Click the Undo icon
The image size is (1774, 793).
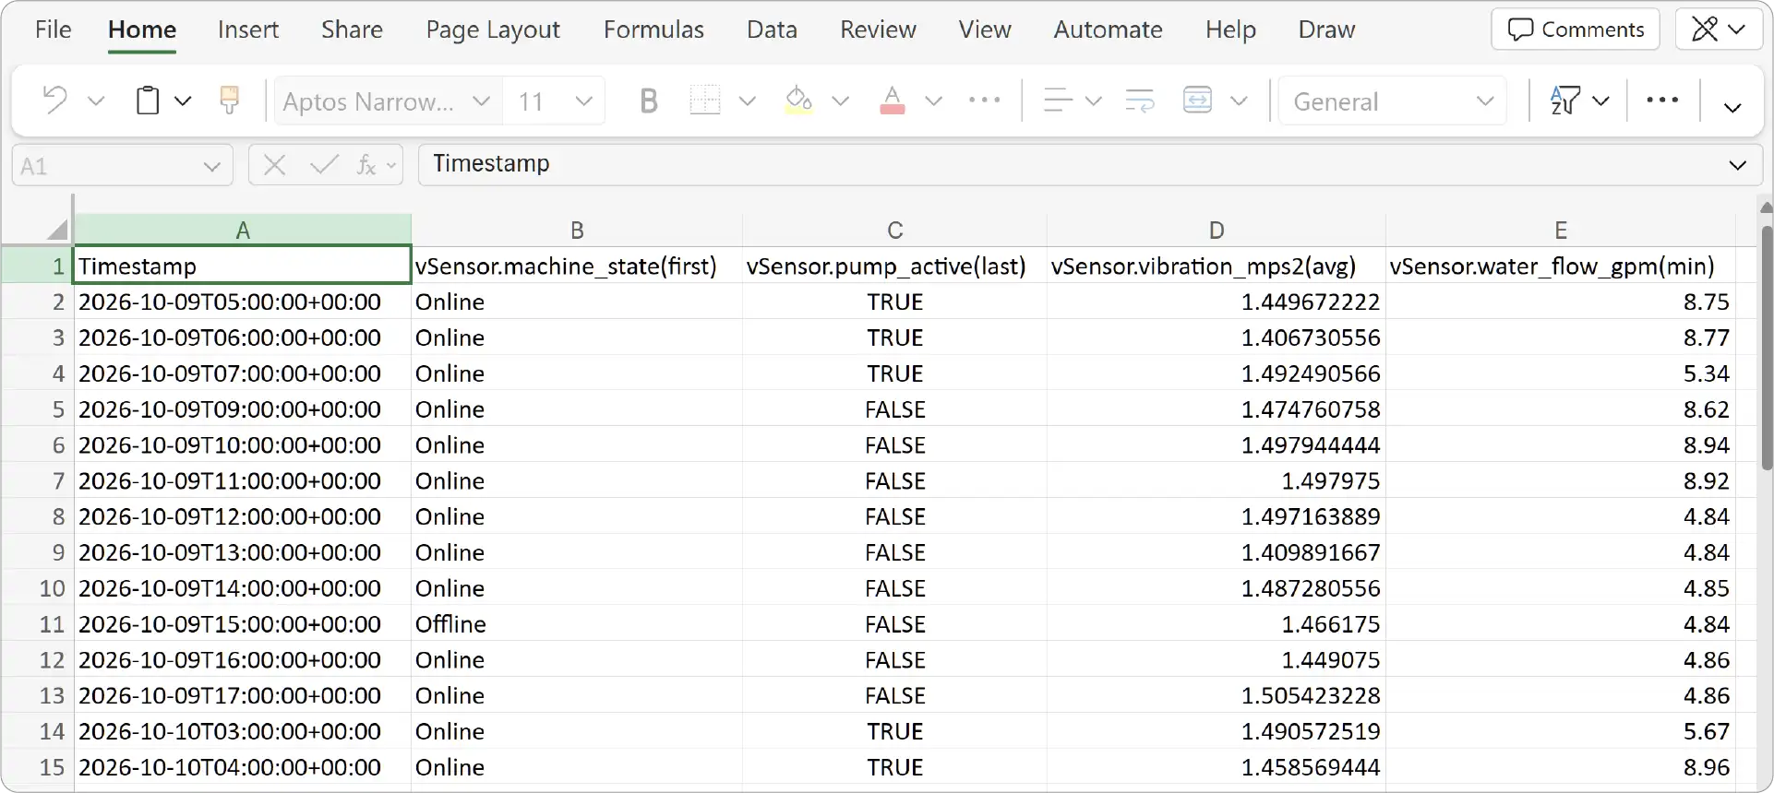click(x=55, y=101)
